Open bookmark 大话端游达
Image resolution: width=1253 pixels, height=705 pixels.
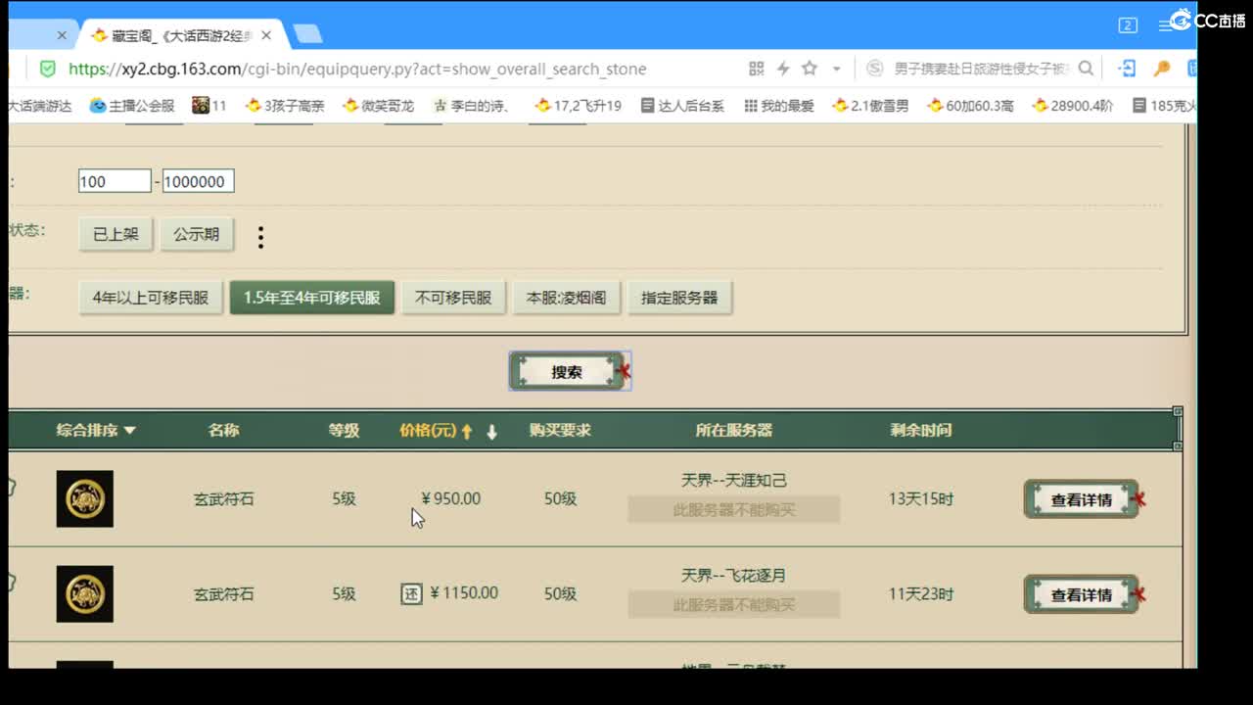(x=39, y=106)
